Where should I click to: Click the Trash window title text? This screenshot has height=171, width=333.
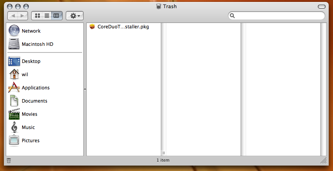coord(170,6)
